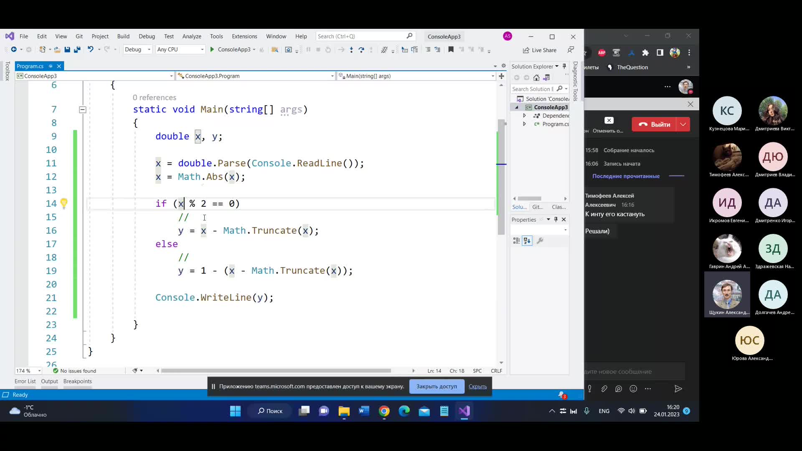
Task: Click the Solution Explorer horizontal scrollbar
Action: (x=530, y=199)
